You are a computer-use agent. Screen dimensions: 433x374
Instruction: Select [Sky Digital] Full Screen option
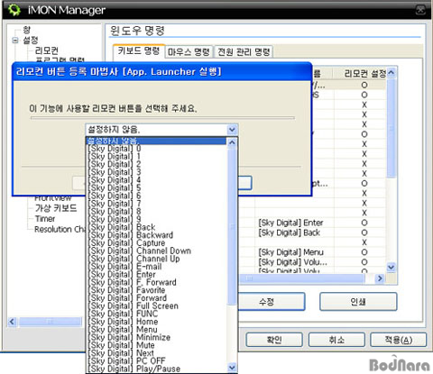point(134,306)
